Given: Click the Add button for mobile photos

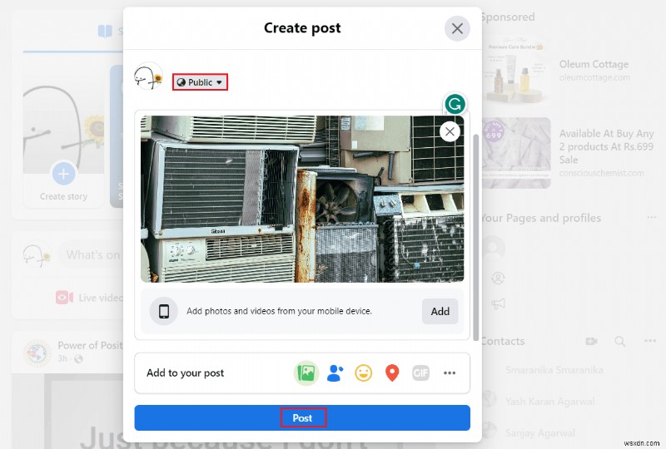Looking at the screenshot, I should [440, 312].
